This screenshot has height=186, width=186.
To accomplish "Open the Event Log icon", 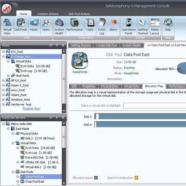I will pyautogui.click(x=102, y=27).
